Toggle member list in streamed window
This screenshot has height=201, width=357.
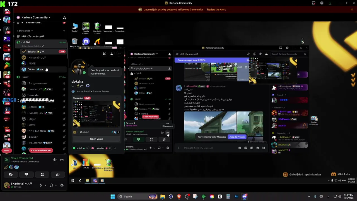[x=266, y=54]
